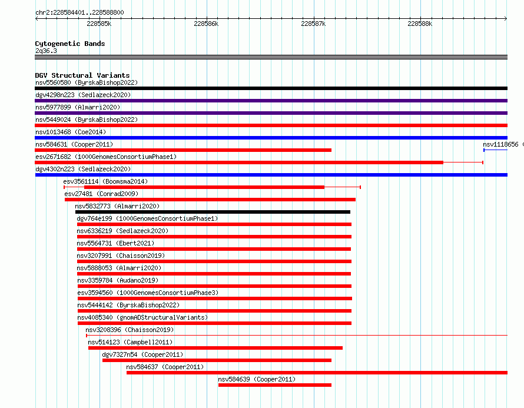Click nsv584639 (Cooper2011) variant label
Screen dimensions: 524x408
tap(257, 379)
